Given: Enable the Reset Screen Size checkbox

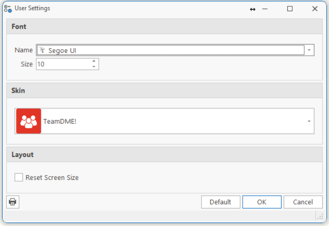Looking at the screenshot, I should pyautogui.click(x=19, y=178).
